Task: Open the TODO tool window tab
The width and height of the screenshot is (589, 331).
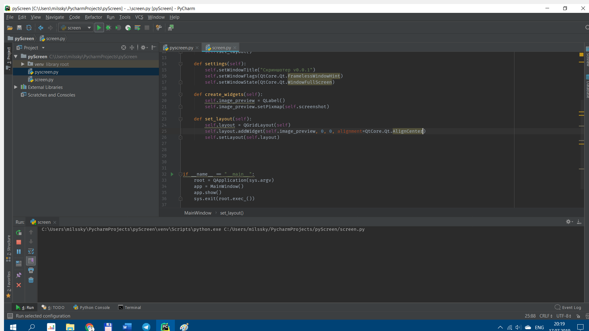Action: [x=53, y=307]
